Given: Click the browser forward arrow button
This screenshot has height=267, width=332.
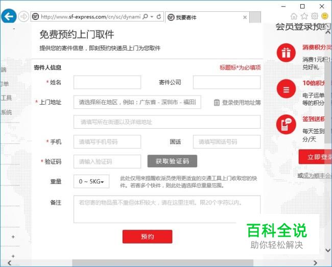Looking at the screenshot, I should 23,16.
